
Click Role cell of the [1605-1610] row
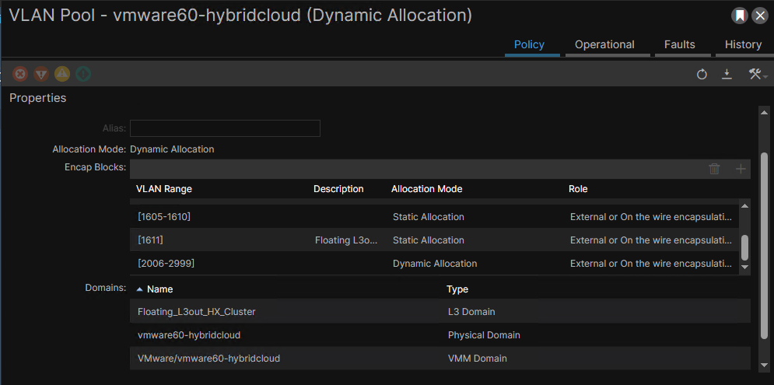pyautogui.click(x=651, y=217)
